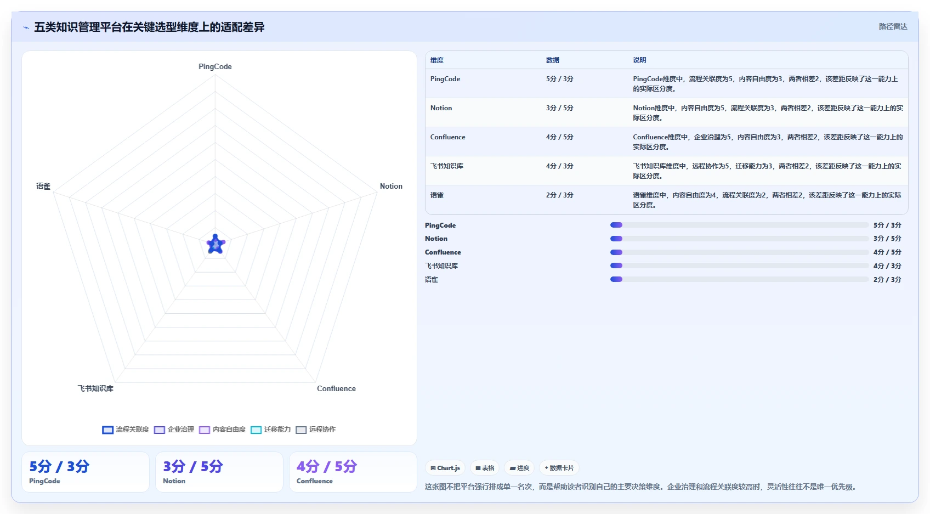Viewport: 930px width, 514px height.
Task: Click the 语雀 radar axis label
Action: pyautogui.click(x=43, y=187)
